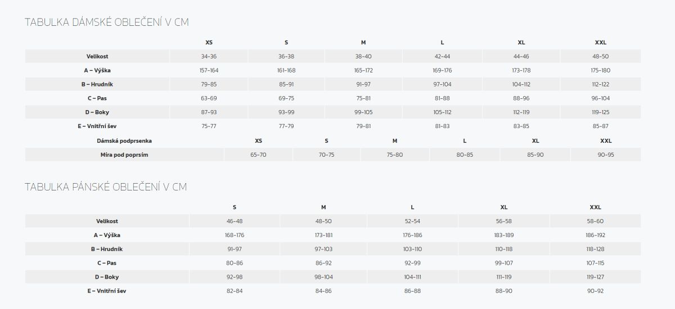Click the 'TABULKA PÁNSKÉ OBLEČENÍ V CM' heading
Viewport: 675px width, 309px height.
coord(106,187)
